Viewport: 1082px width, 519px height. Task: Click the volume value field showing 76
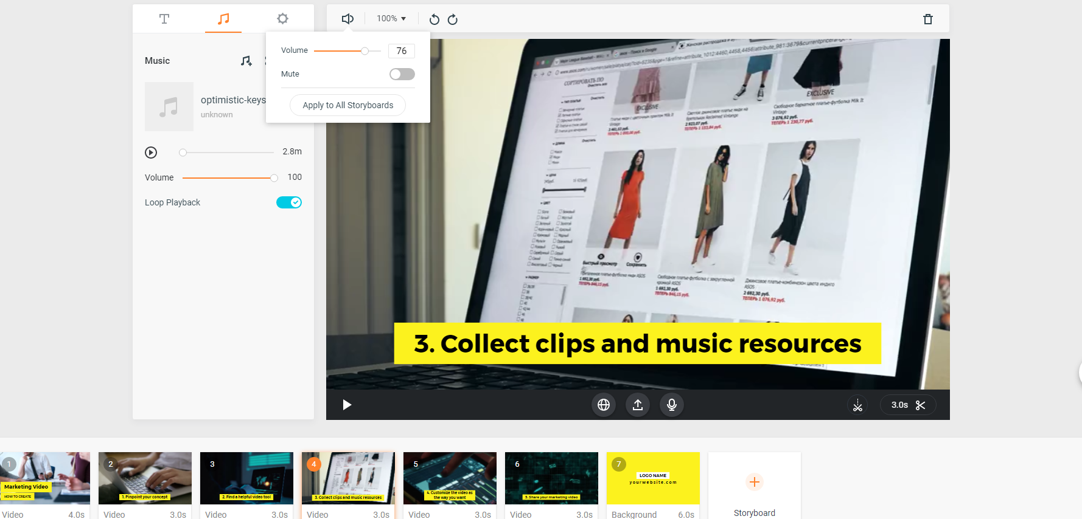(402, 51)
